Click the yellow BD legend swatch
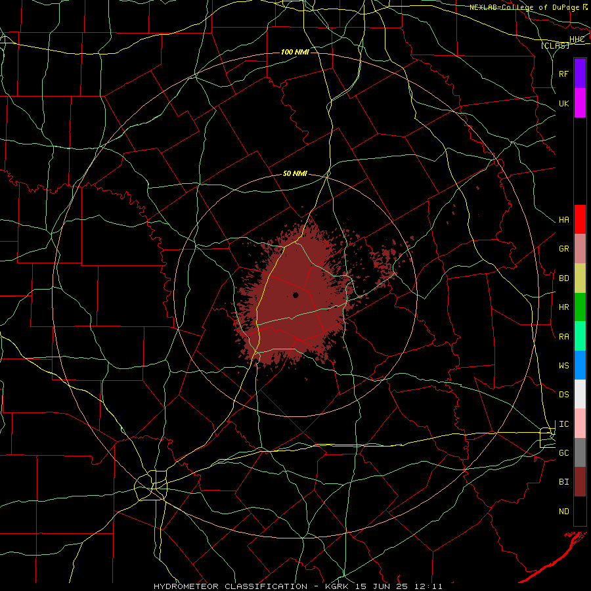The width and height of the screenshot is (591, 591). pos(580,278)
